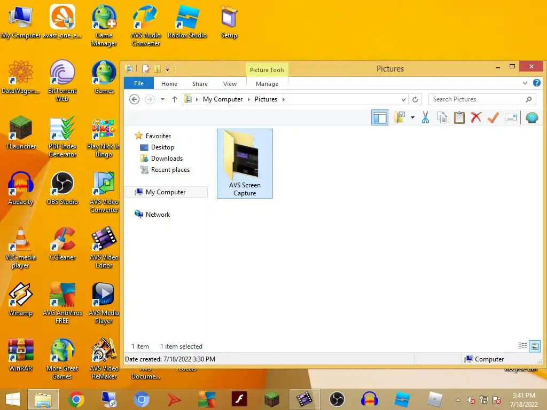Open the address bar history dropdown

point(403,99)
